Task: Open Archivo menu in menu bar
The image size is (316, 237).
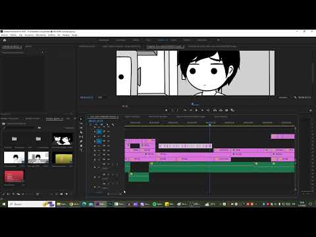Action: click(5, 35)
